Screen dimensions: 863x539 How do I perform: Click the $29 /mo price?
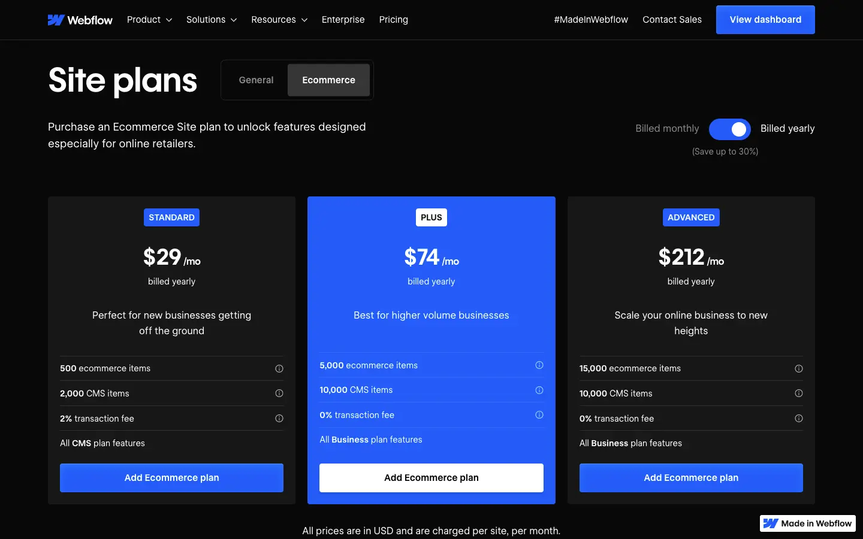click(x=171, y=258)
